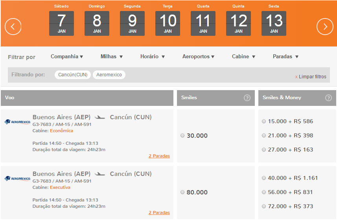Open the Paradas filter dropdown

pyautogui.click(x=285, y=57)
